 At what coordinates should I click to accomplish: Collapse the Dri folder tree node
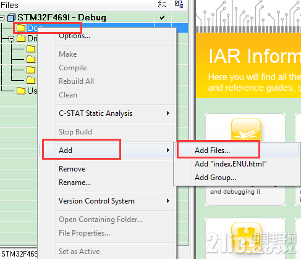pos(12,38)
